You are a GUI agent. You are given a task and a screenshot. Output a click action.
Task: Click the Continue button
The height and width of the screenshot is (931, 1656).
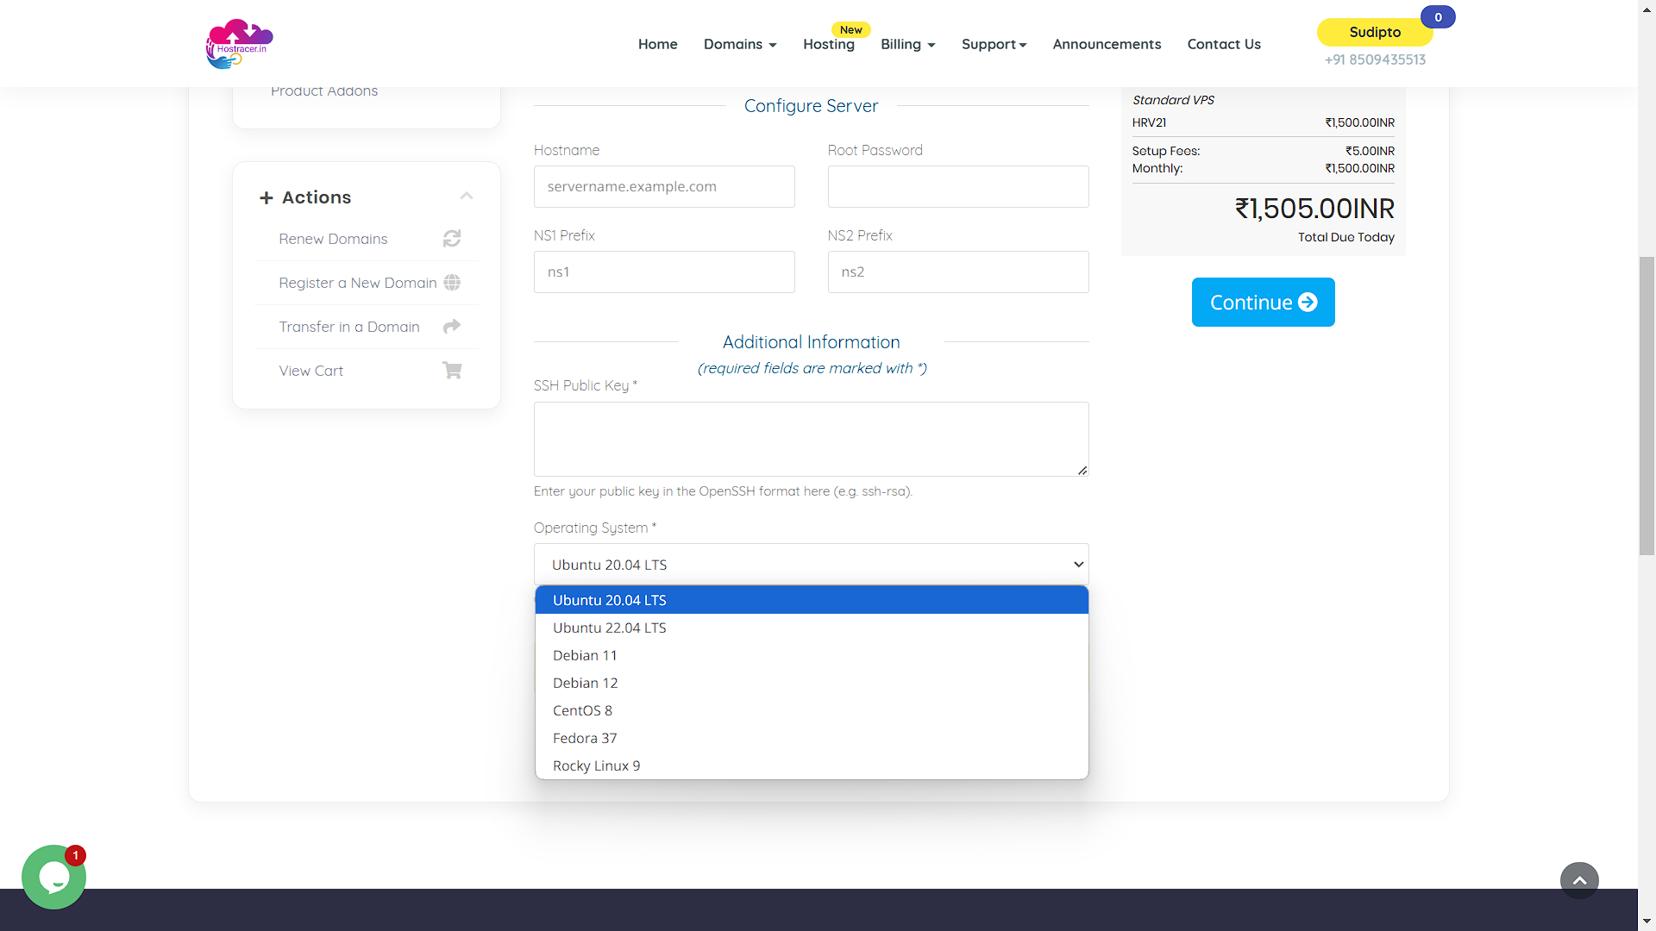[x=1263, y=303]
